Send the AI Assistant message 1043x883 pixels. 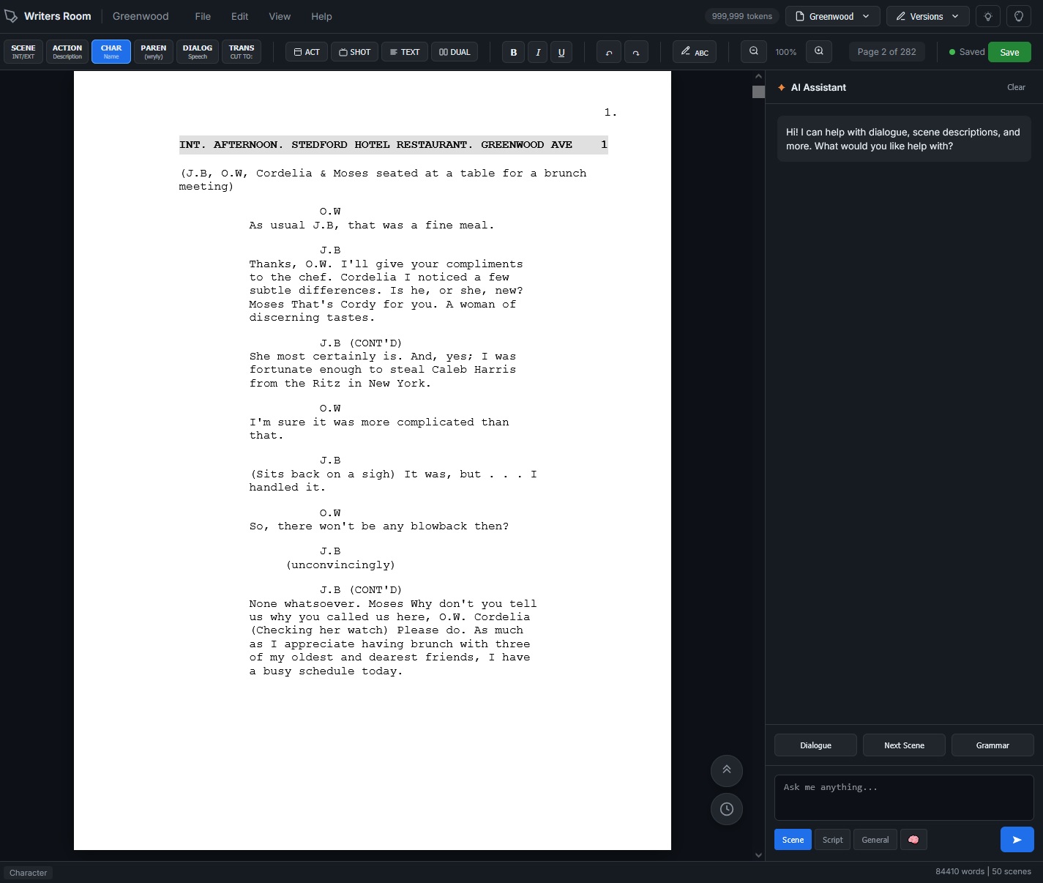pos(1017,840)
